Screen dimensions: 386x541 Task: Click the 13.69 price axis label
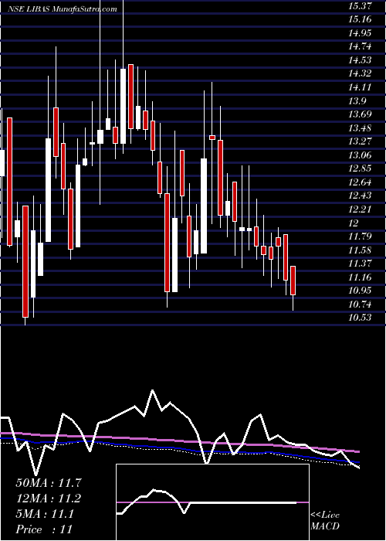pyautogui.click(x=361, y=114)
